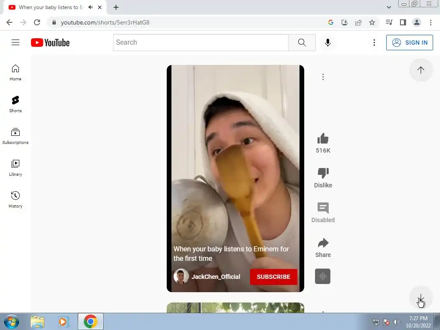Open Library in the sidebar
Screen dimensions: 440x330
click(x=15, y=168)
